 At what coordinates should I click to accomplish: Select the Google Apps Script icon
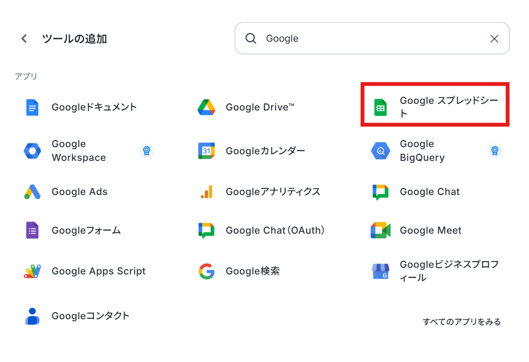click(33, 271)
